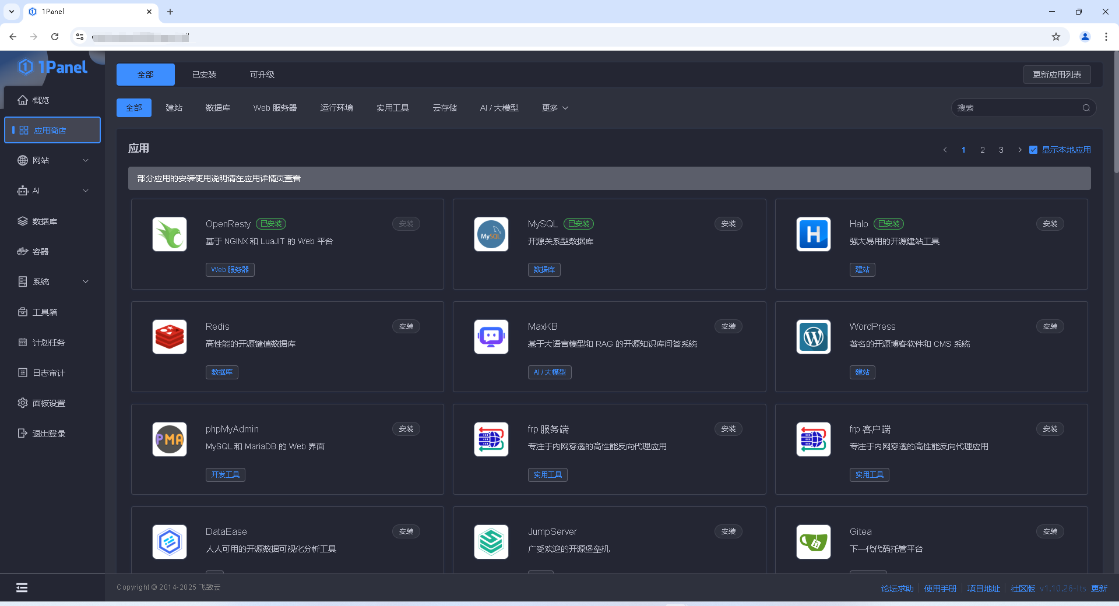
Task: Click the WordPress logo icon
Action: point(813,337)
